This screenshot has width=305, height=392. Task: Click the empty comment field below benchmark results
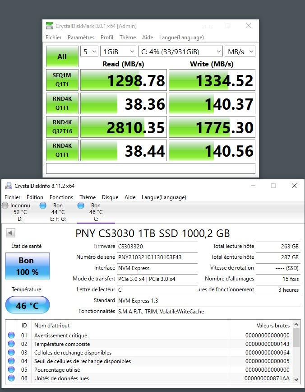(150, 168)
